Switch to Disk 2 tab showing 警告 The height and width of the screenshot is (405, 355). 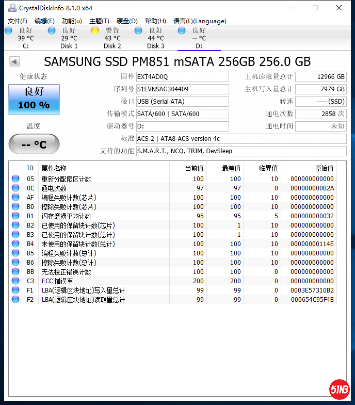[112, 38]
